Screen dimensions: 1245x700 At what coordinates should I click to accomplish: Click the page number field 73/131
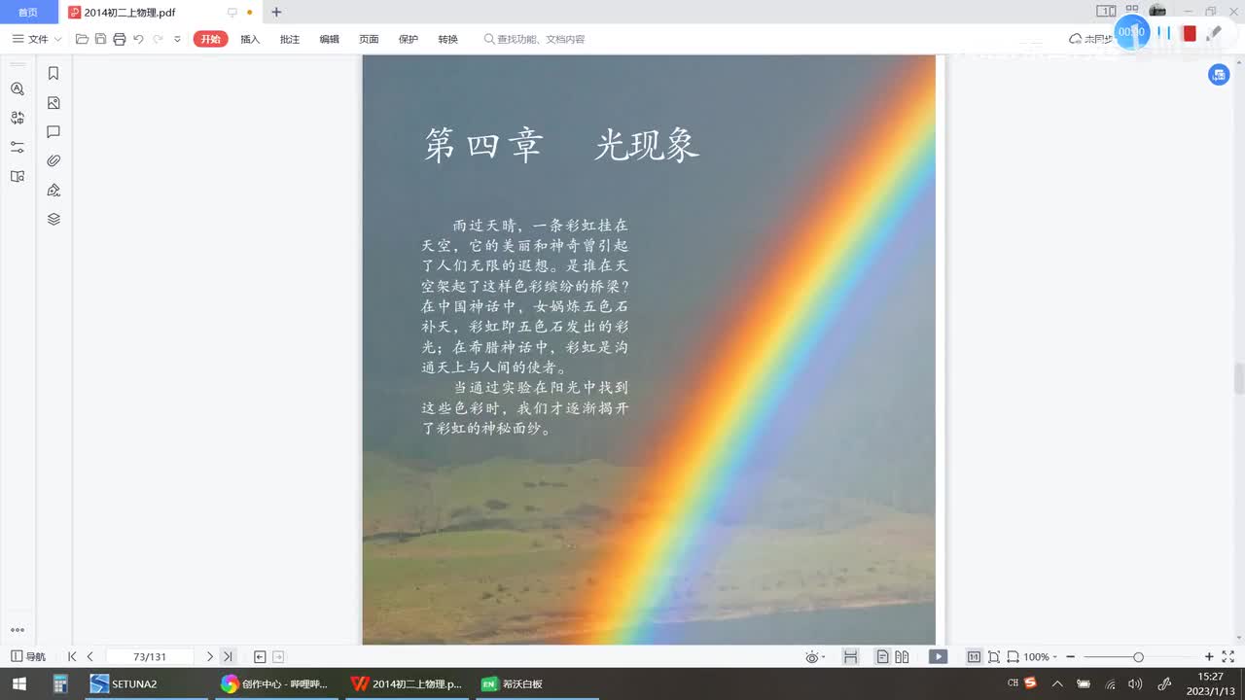point(150,656)
